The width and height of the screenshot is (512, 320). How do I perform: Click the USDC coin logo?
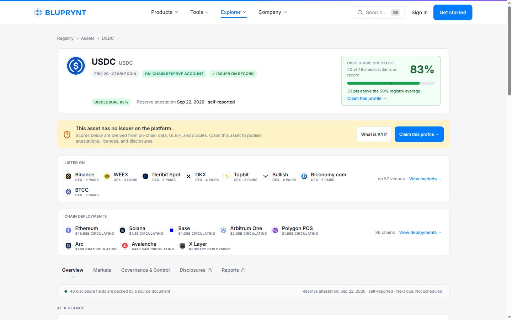point(76,66)
